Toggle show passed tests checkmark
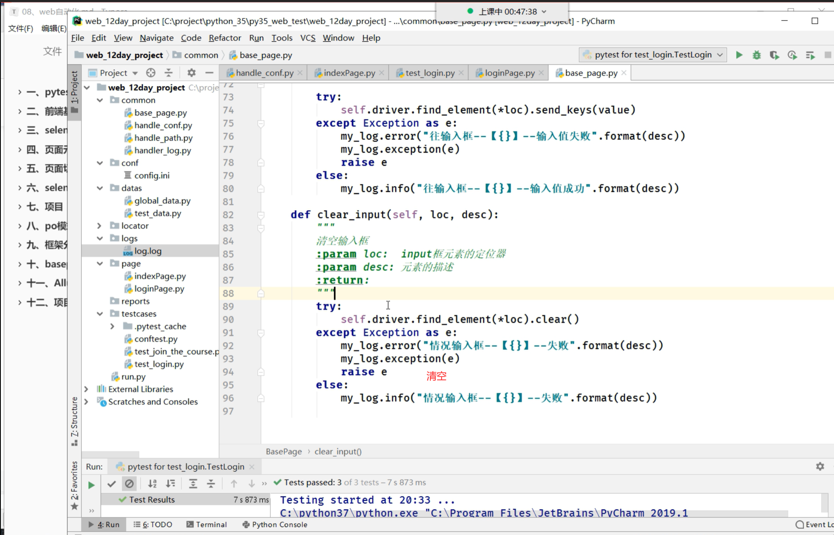The width and height of the screenshot is (834, 535). tap(111, 484)
